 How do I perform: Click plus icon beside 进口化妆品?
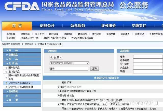pyautogui.click(x=6, y=72)
